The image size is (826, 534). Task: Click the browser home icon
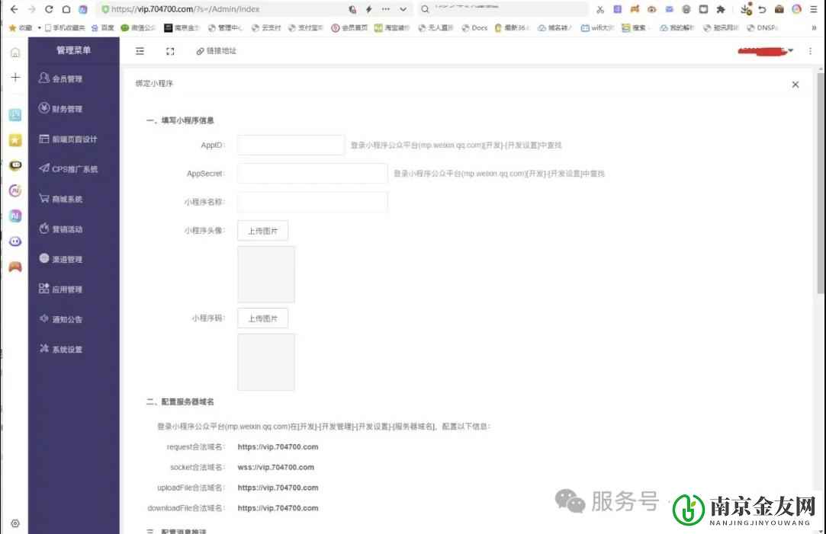[66, 10]
